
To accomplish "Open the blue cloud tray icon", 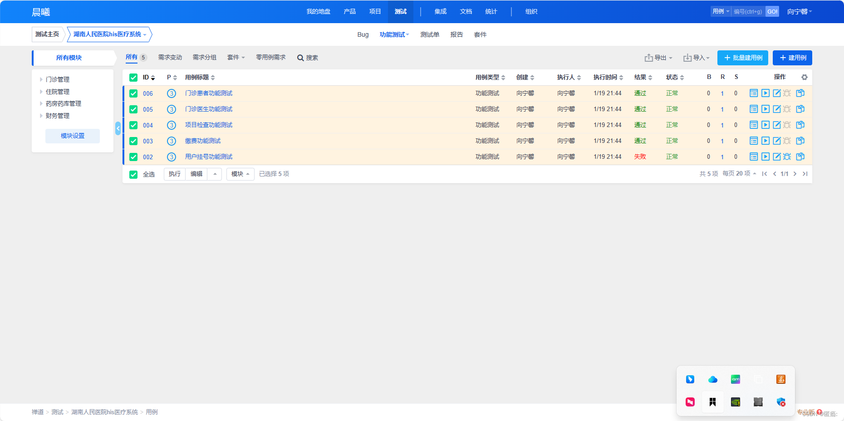I will [713, 379].
